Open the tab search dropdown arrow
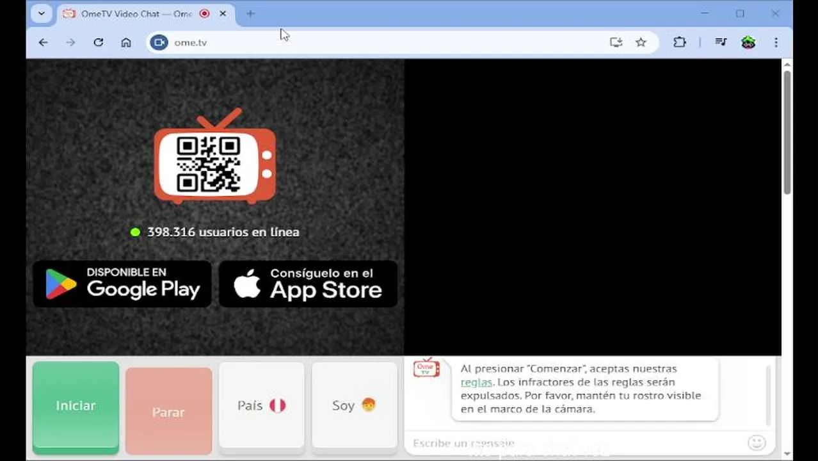The height and width of the screenshot is (461, 818). click(41, 13)
